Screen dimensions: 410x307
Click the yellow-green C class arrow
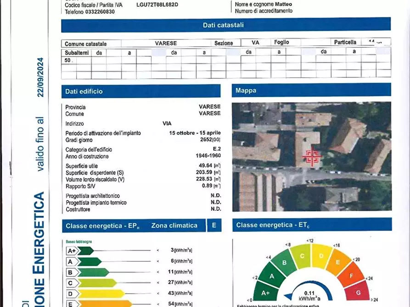click(91, 283)
